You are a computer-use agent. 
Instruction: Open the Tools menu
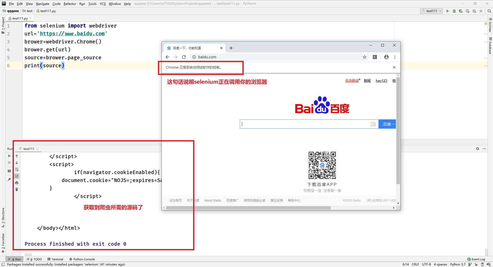pos(92,4)
